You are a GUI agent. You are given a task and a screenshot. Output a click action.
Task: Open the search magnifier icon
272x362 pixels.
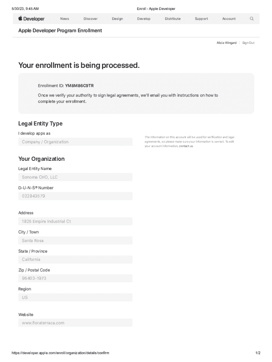click(x=252, y=19)
